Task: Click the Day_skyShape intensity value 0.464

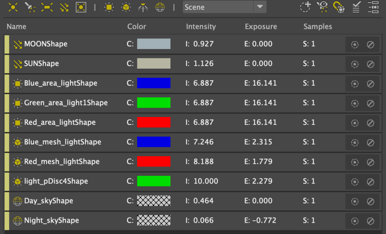Action: coord(203,201)
